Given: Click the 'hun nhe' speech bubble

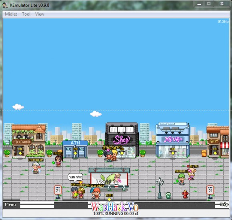Looking at the screenshot, I should tap(75, 177).
